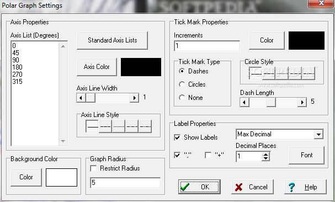Click the white background color swatch
The width and height of the screenshot is (335, 202).
61,177
